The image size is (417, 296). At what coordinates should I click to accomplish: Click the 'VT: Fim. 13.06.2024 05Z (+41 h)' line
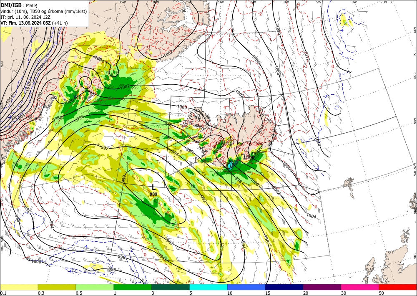(34, 23)
